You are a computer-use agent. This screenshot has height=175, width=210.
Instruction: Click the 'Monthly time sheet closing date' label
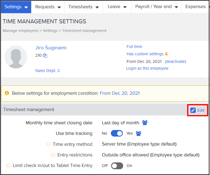(x=59, y=123)
